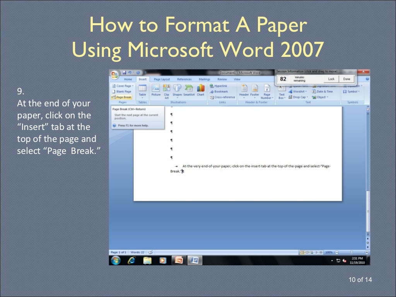Click the 'Page: 1 of 1' status indicator
The image size is (396, 297).
coord(118,252)
